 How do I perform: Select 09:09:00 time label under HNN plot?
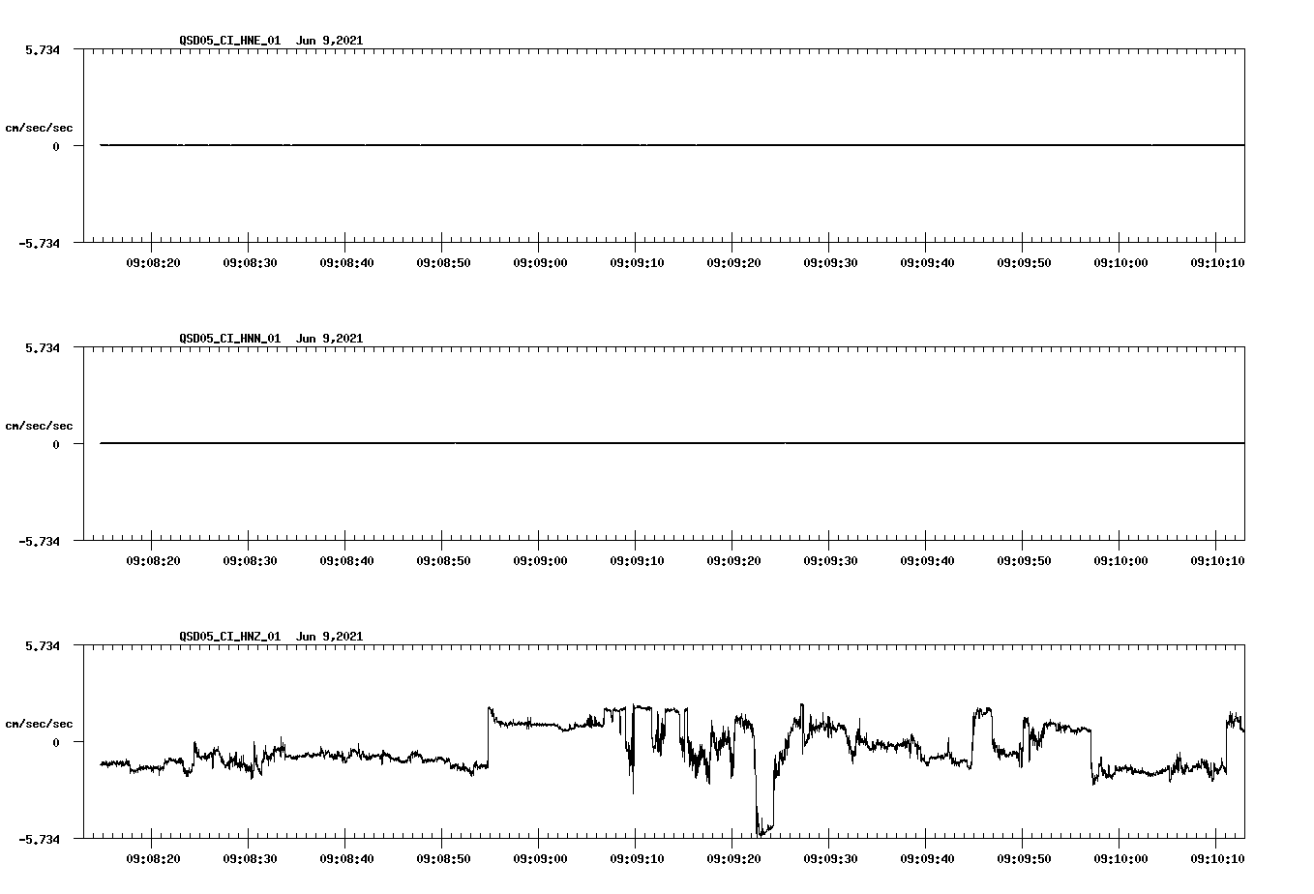click(x=540, y=560)
